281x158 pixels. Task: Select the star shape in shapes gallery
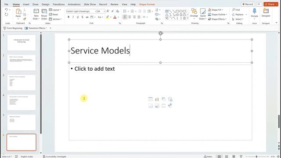(x=184, y=18)
